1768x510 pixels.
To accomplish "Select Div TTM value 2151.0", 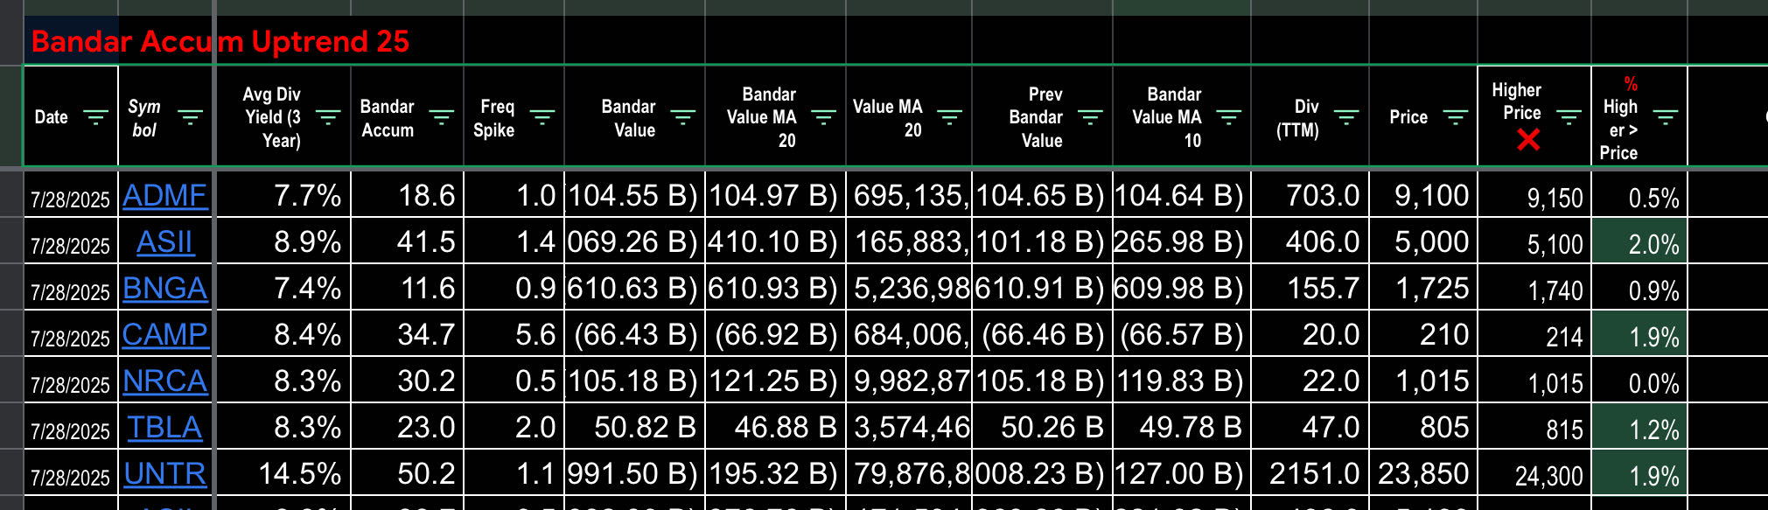I will (x=1310, y=473).
